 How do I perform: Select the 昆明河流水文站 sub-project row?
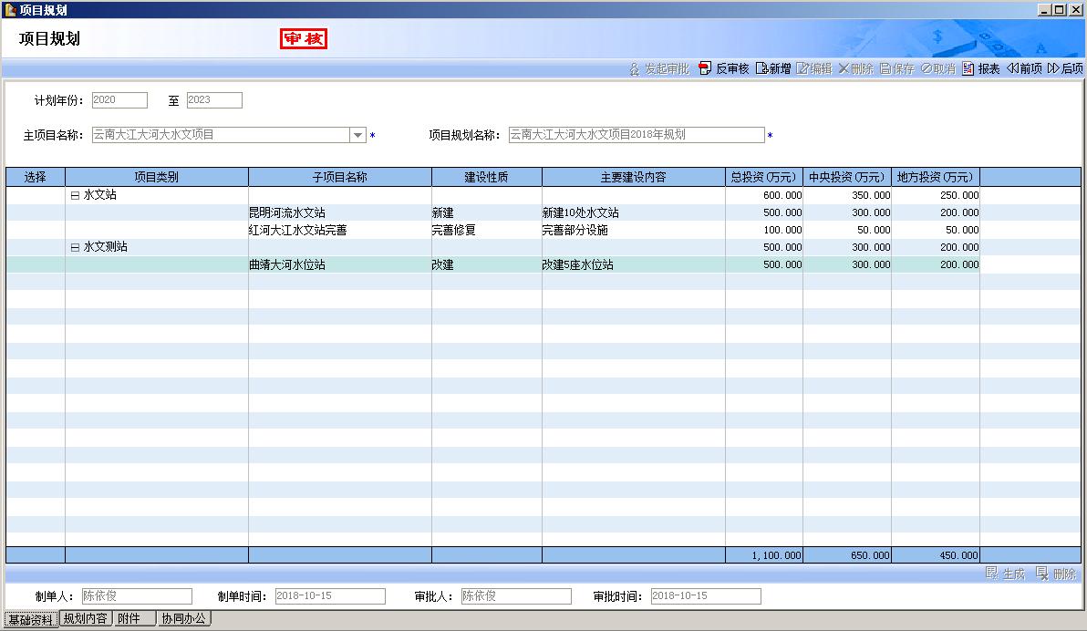(287, 212)
